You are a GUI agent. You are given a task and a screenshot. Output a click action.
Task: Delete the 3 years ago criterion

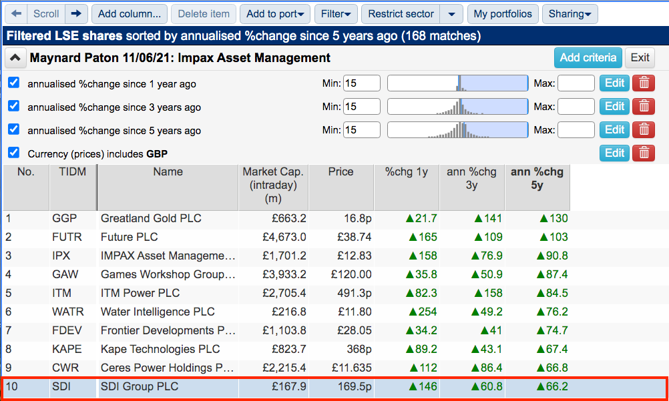(644, 107)
